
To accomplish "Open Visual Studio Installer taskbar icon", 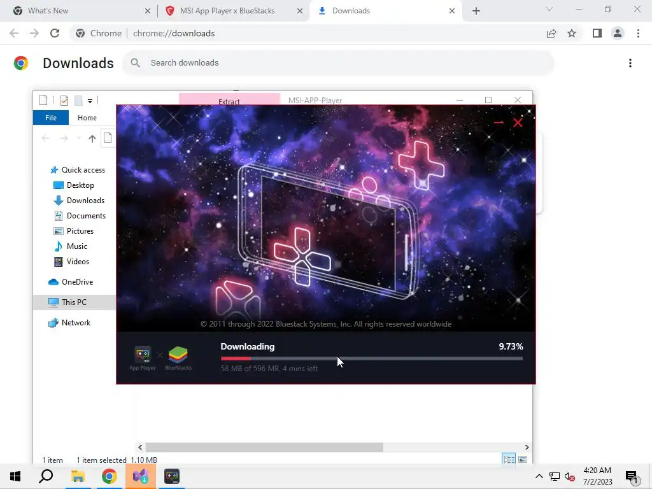I will (x=141, y=476).
